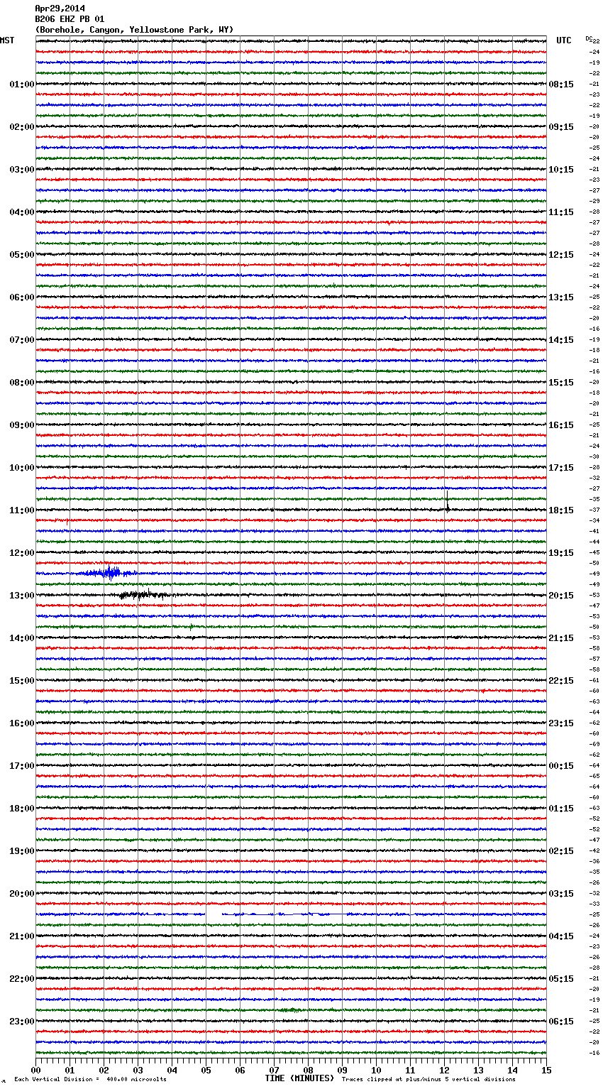603x1089 pixels.
Task: Click the vertical division 400.00 microvolts note
Action: [90, 1079]
